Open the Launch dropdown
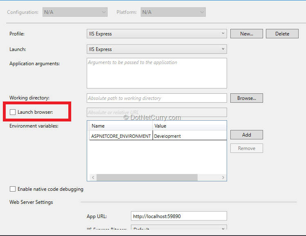This screenshot has height=236, width=306. tap(157, 49)
